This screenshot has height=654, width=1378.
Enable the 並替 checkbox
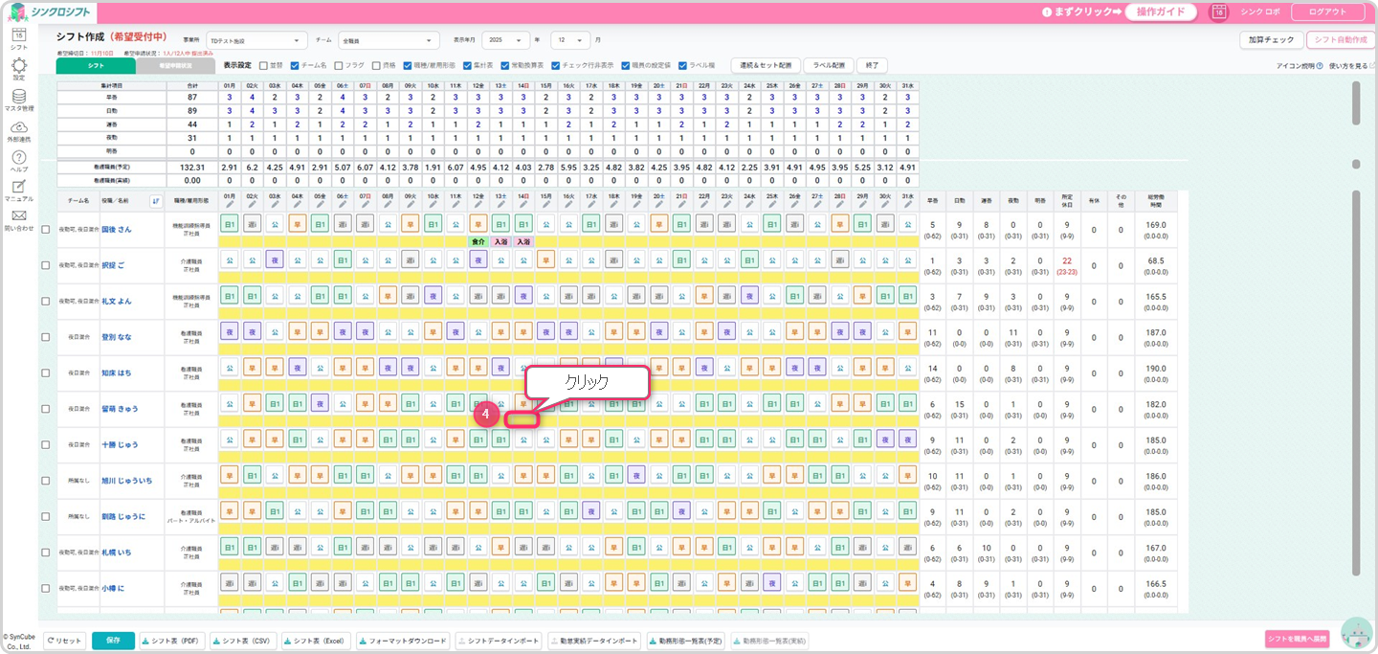[x=263, y=66]
